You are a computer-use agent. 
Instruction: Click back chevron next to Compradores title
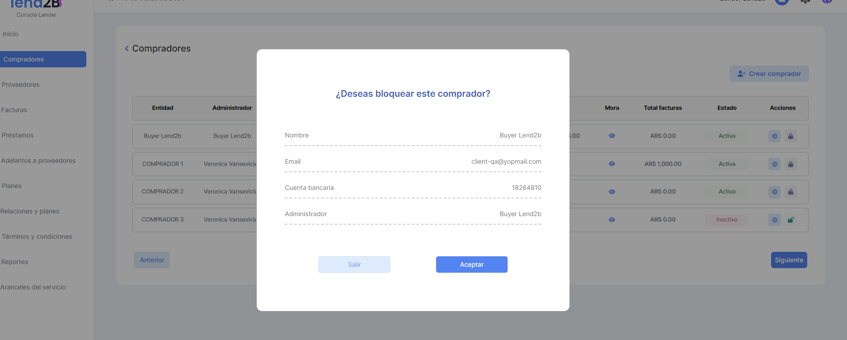tap(127, 48)
